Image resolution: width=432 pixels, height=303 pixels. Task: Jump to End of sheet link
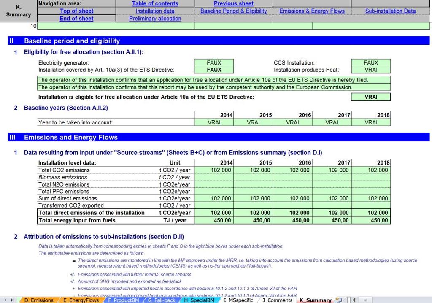pyautogui.click(x=77, y=19)
